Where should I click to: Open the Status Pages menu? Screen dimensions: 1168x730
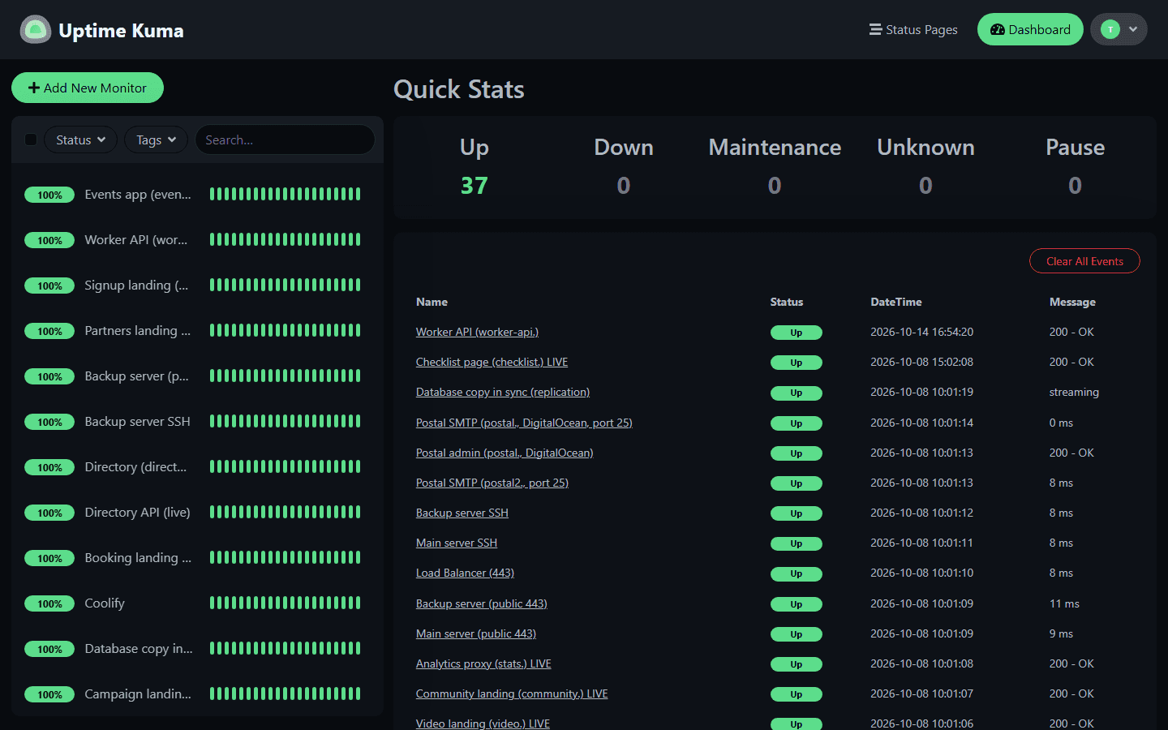pos(913,30)
